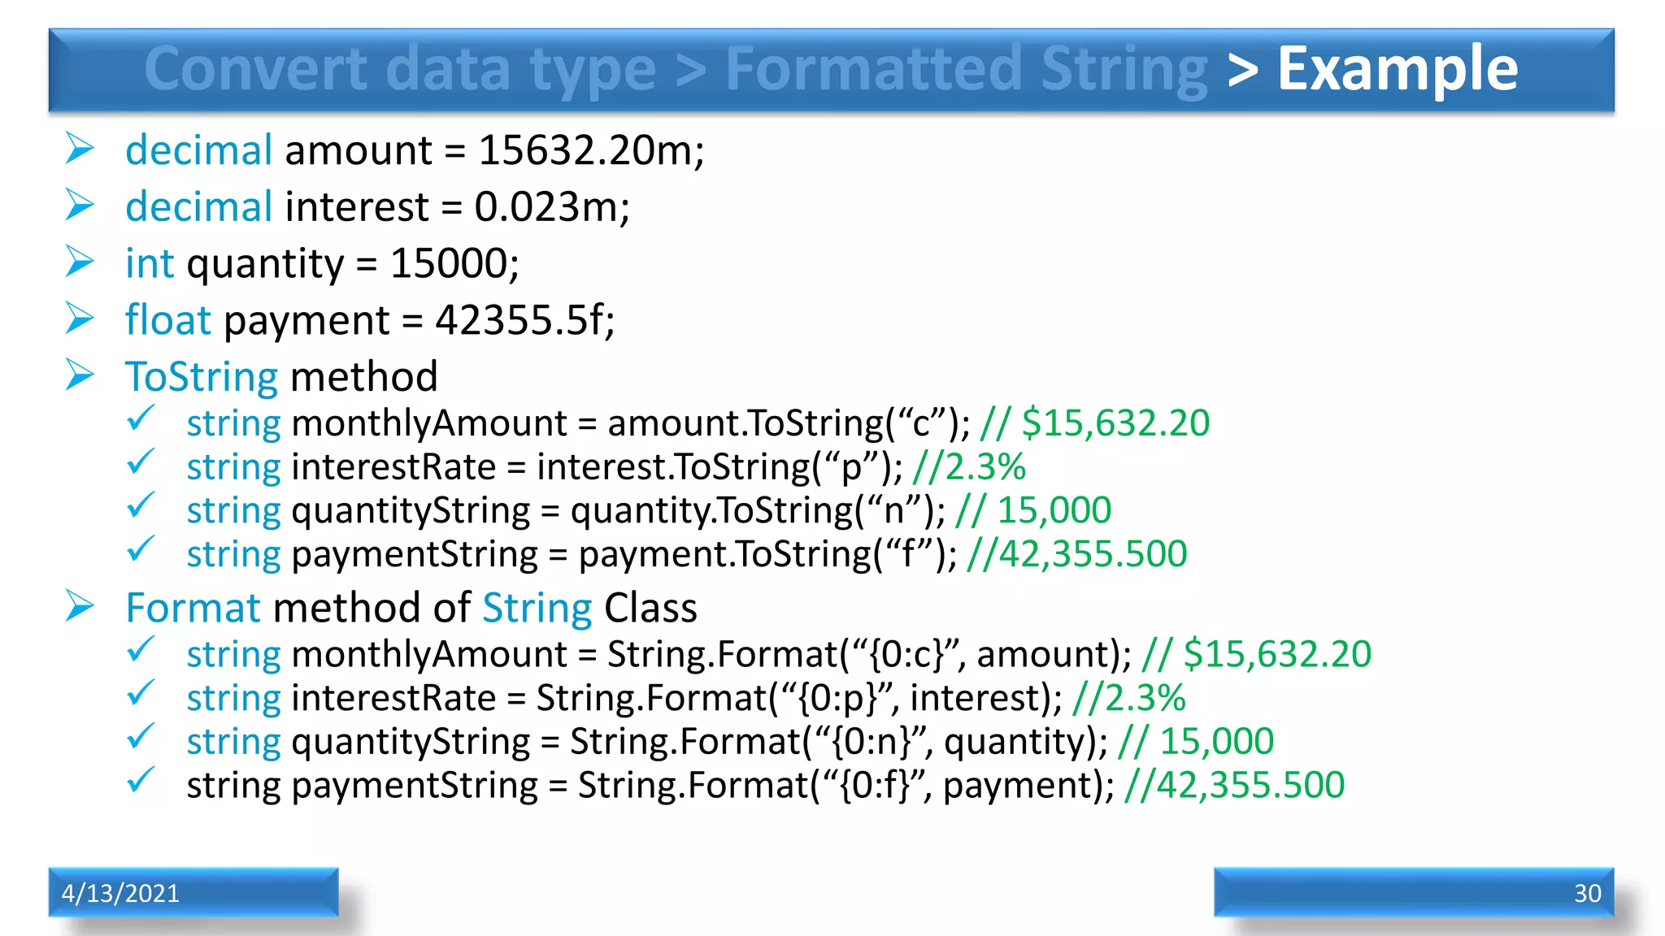This screenshot has height=936, width=1665.
Task: Click the checkmark before the interest.ToString line
Action: pos(141,461)
